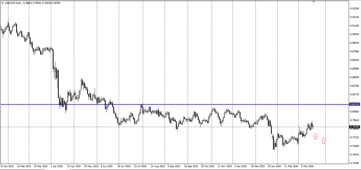Click the black 0.78789 current price tag

tap(354, 127)
